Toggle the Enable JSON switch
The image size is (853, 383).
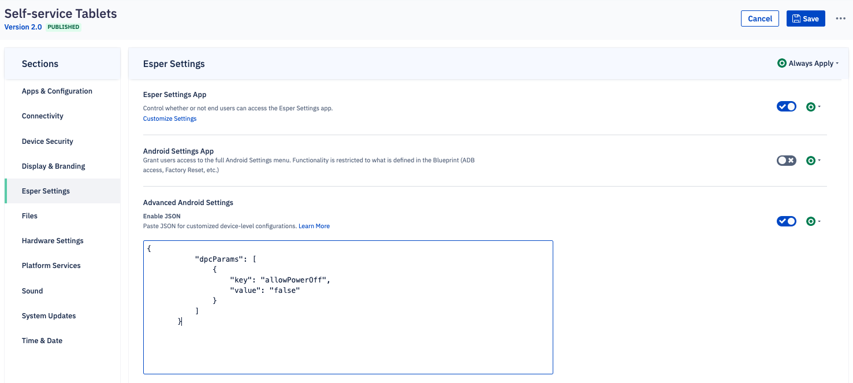(787, 221)
